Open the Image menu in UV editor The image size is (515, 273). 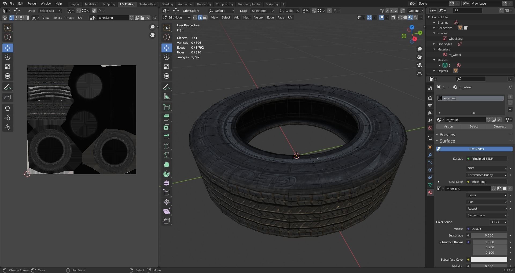[x=70, y=18]
